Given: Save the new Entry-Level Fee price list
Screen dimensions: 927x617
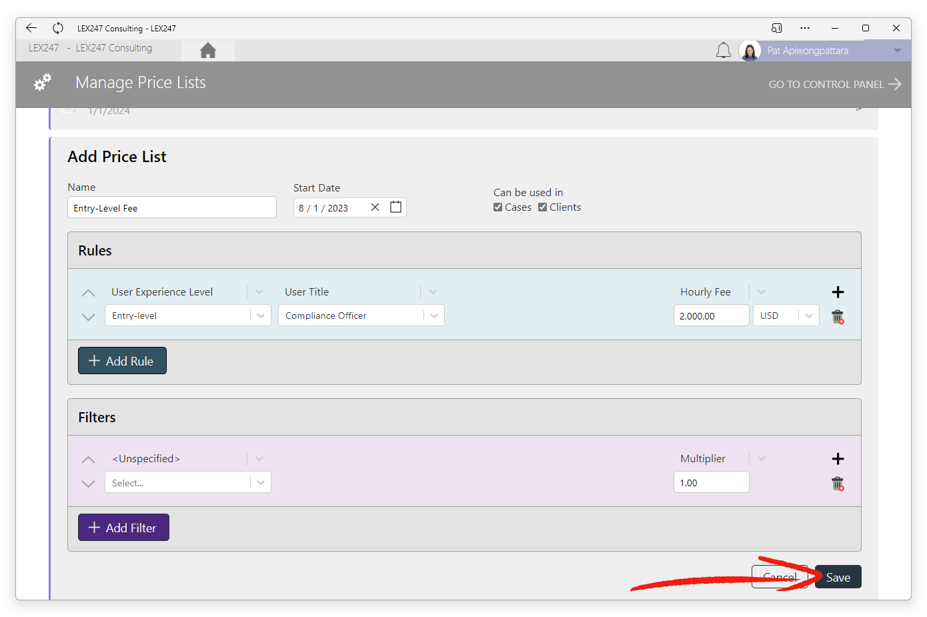Looking at the screenshot, I should 838,576.
